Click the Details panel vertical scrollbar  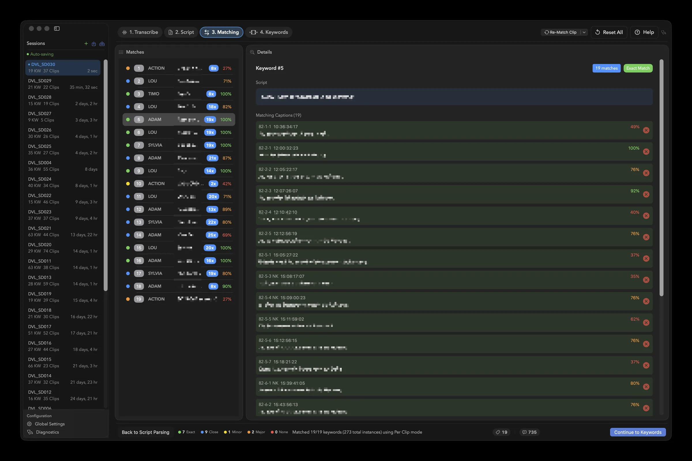tap(661, 178)
